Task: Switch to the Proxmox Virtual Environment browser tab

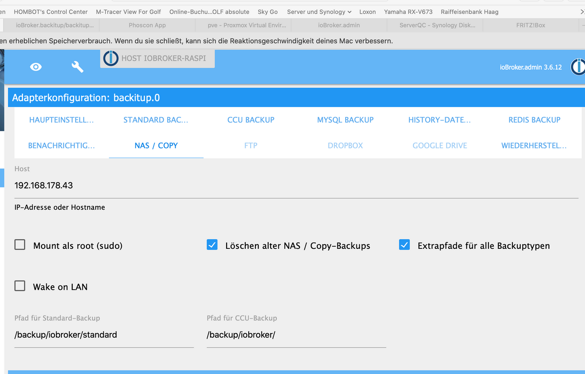Action: (243, 25)
